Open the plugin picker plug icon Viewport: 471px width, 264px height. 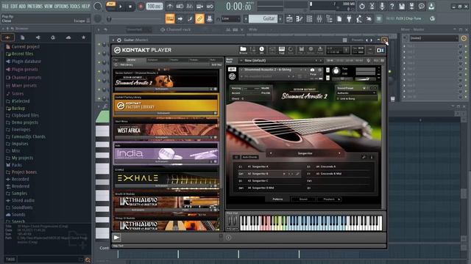(x=349, y=19)
